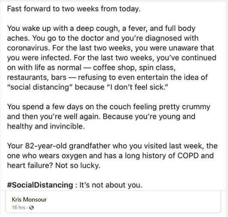This screenshot has height=217, width=228.
Task: Click the line "heart failure? Not so lucky."
Action: click(x=54, y=166)
